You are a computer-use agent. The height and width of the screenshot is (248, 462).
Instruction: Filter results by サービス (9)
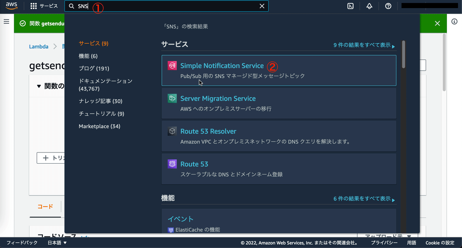point(94,43)
